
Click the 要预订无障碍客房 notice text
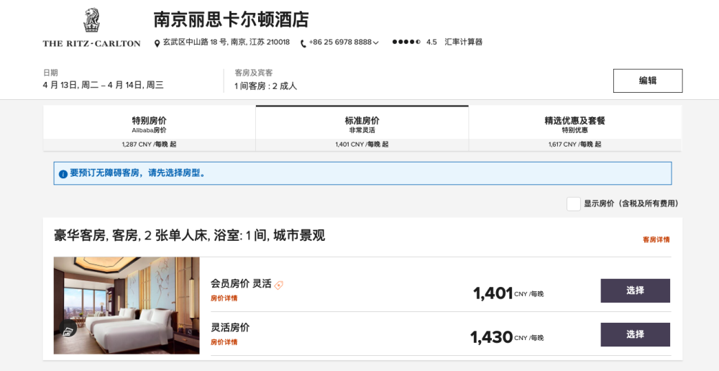click(138, 173)
